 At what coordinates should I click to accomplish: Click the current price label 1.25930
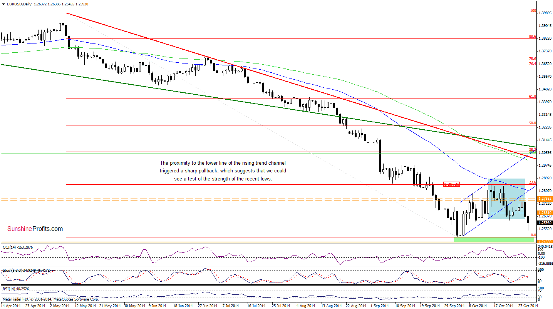545,222
